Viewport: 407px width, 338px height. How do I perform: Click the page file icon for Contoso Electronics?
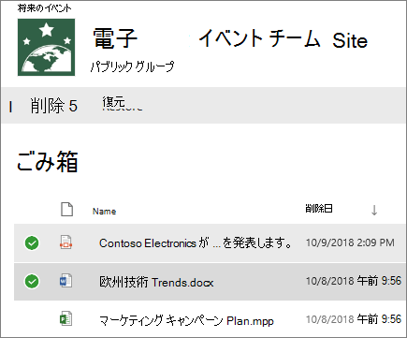[x=65, y=242]
